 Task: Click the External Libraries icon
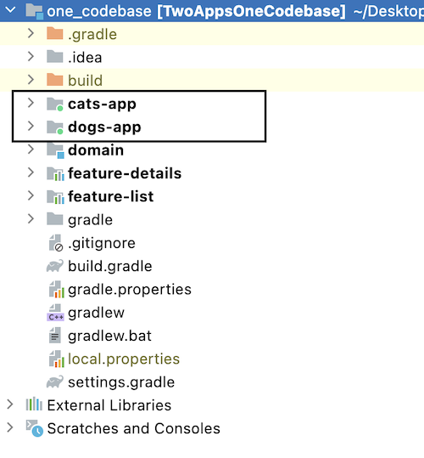tap(34, 404)
